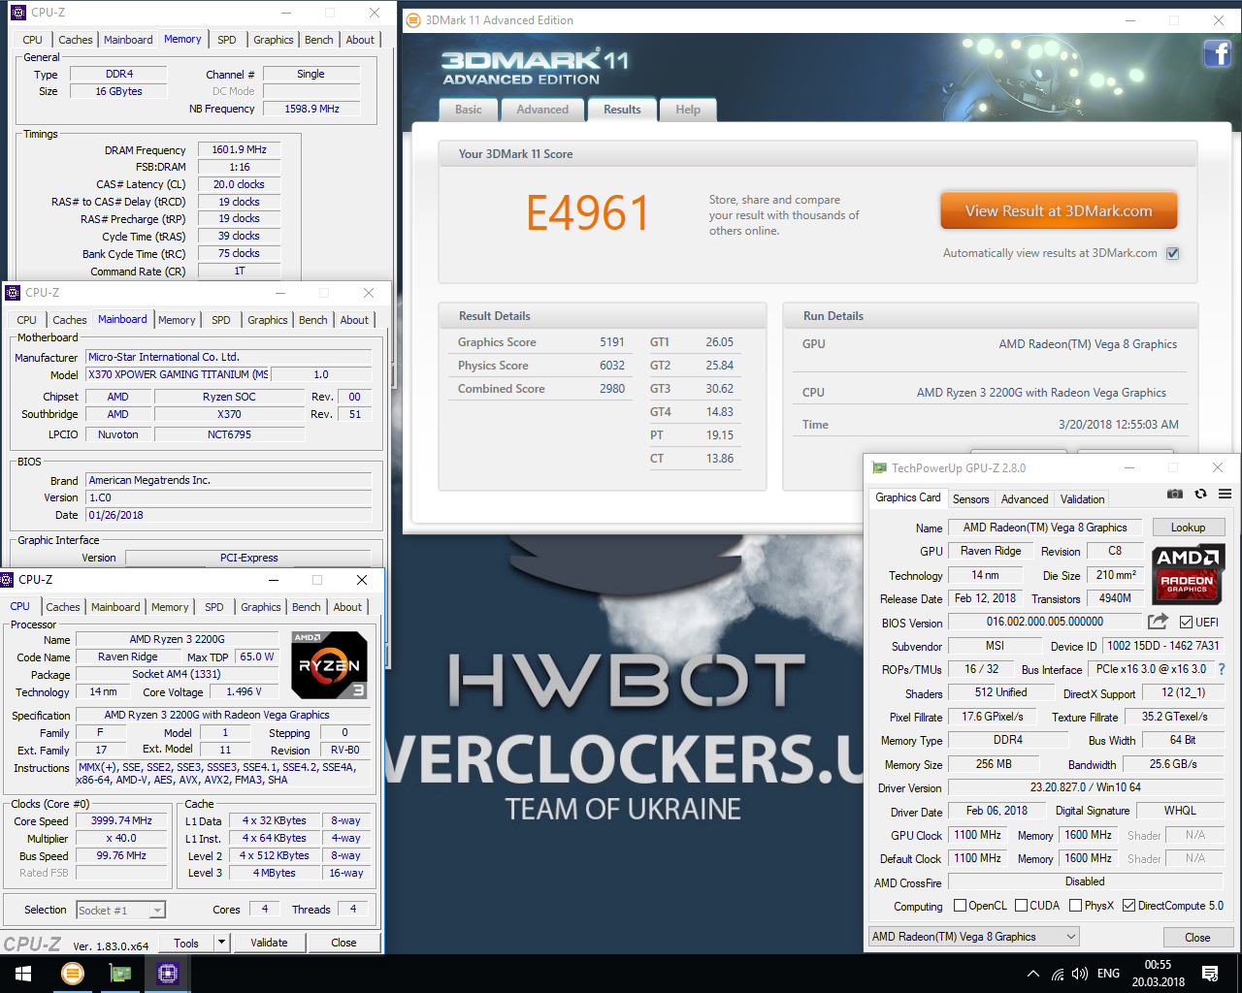
Task: Click the taskbar clock showing 00:55
Action: click(x=1158, y=974)
